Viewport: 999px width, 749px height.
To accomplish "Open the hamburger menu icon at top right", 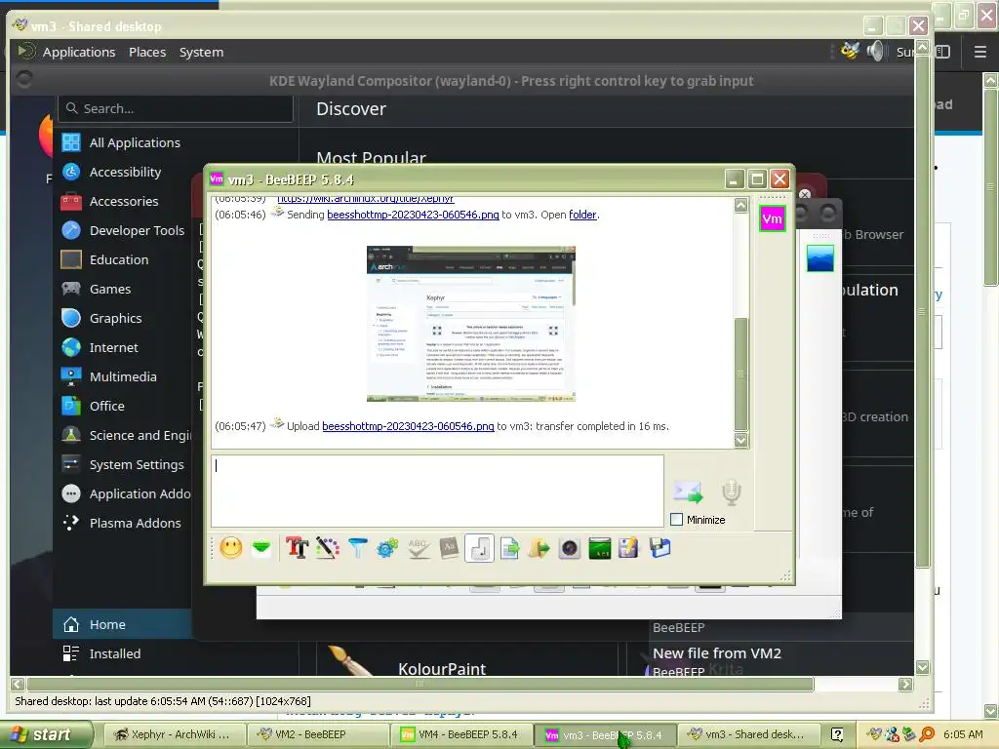I will pyautogui.click(x=979, y=52).
